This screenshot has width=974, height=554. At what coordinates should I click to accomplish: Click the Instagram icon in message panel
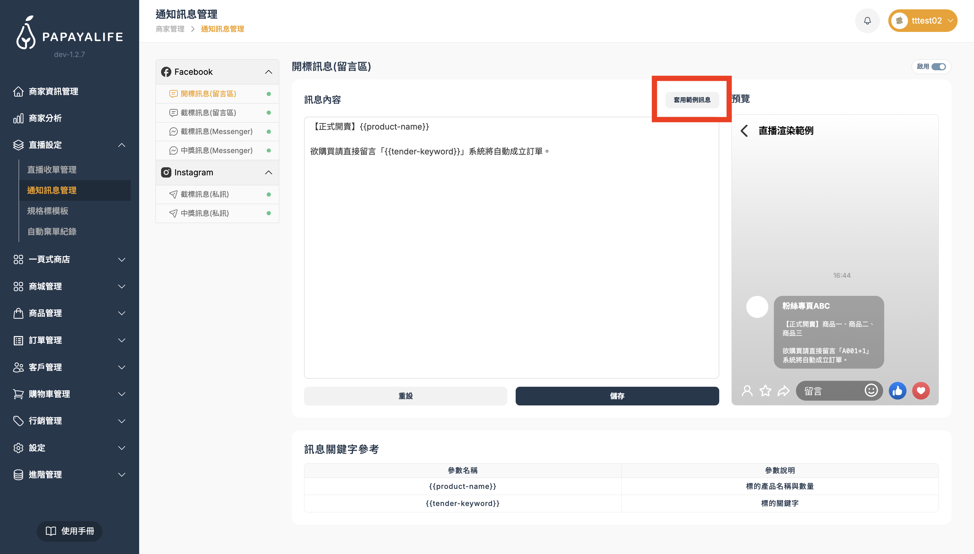pos(166,172)
